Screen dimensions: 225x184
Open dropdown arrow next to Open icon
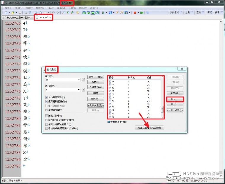[16, 13]
